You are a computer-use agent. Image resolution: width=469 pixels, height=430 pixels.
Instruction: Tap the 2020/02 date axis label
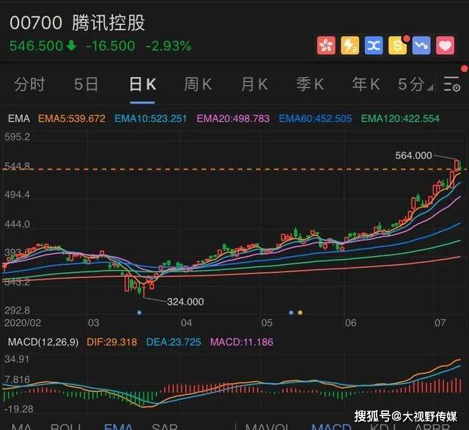pos(23,323)
